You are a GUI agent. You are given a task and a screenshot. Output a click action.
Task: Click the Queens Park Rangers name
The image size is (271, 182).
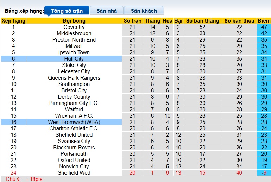(x=74, y=78)
